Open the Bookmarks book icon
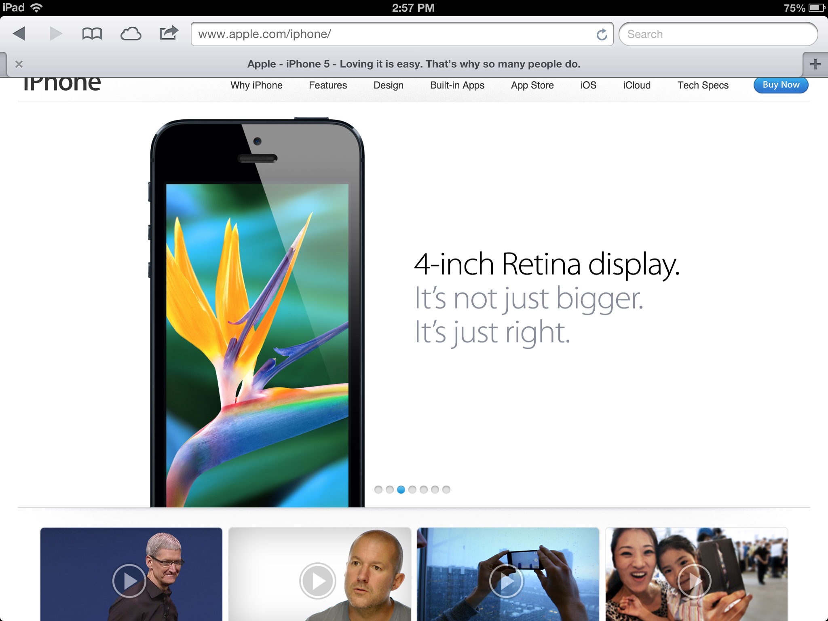This screenshot has height=621, width=828. pos(92,34)
